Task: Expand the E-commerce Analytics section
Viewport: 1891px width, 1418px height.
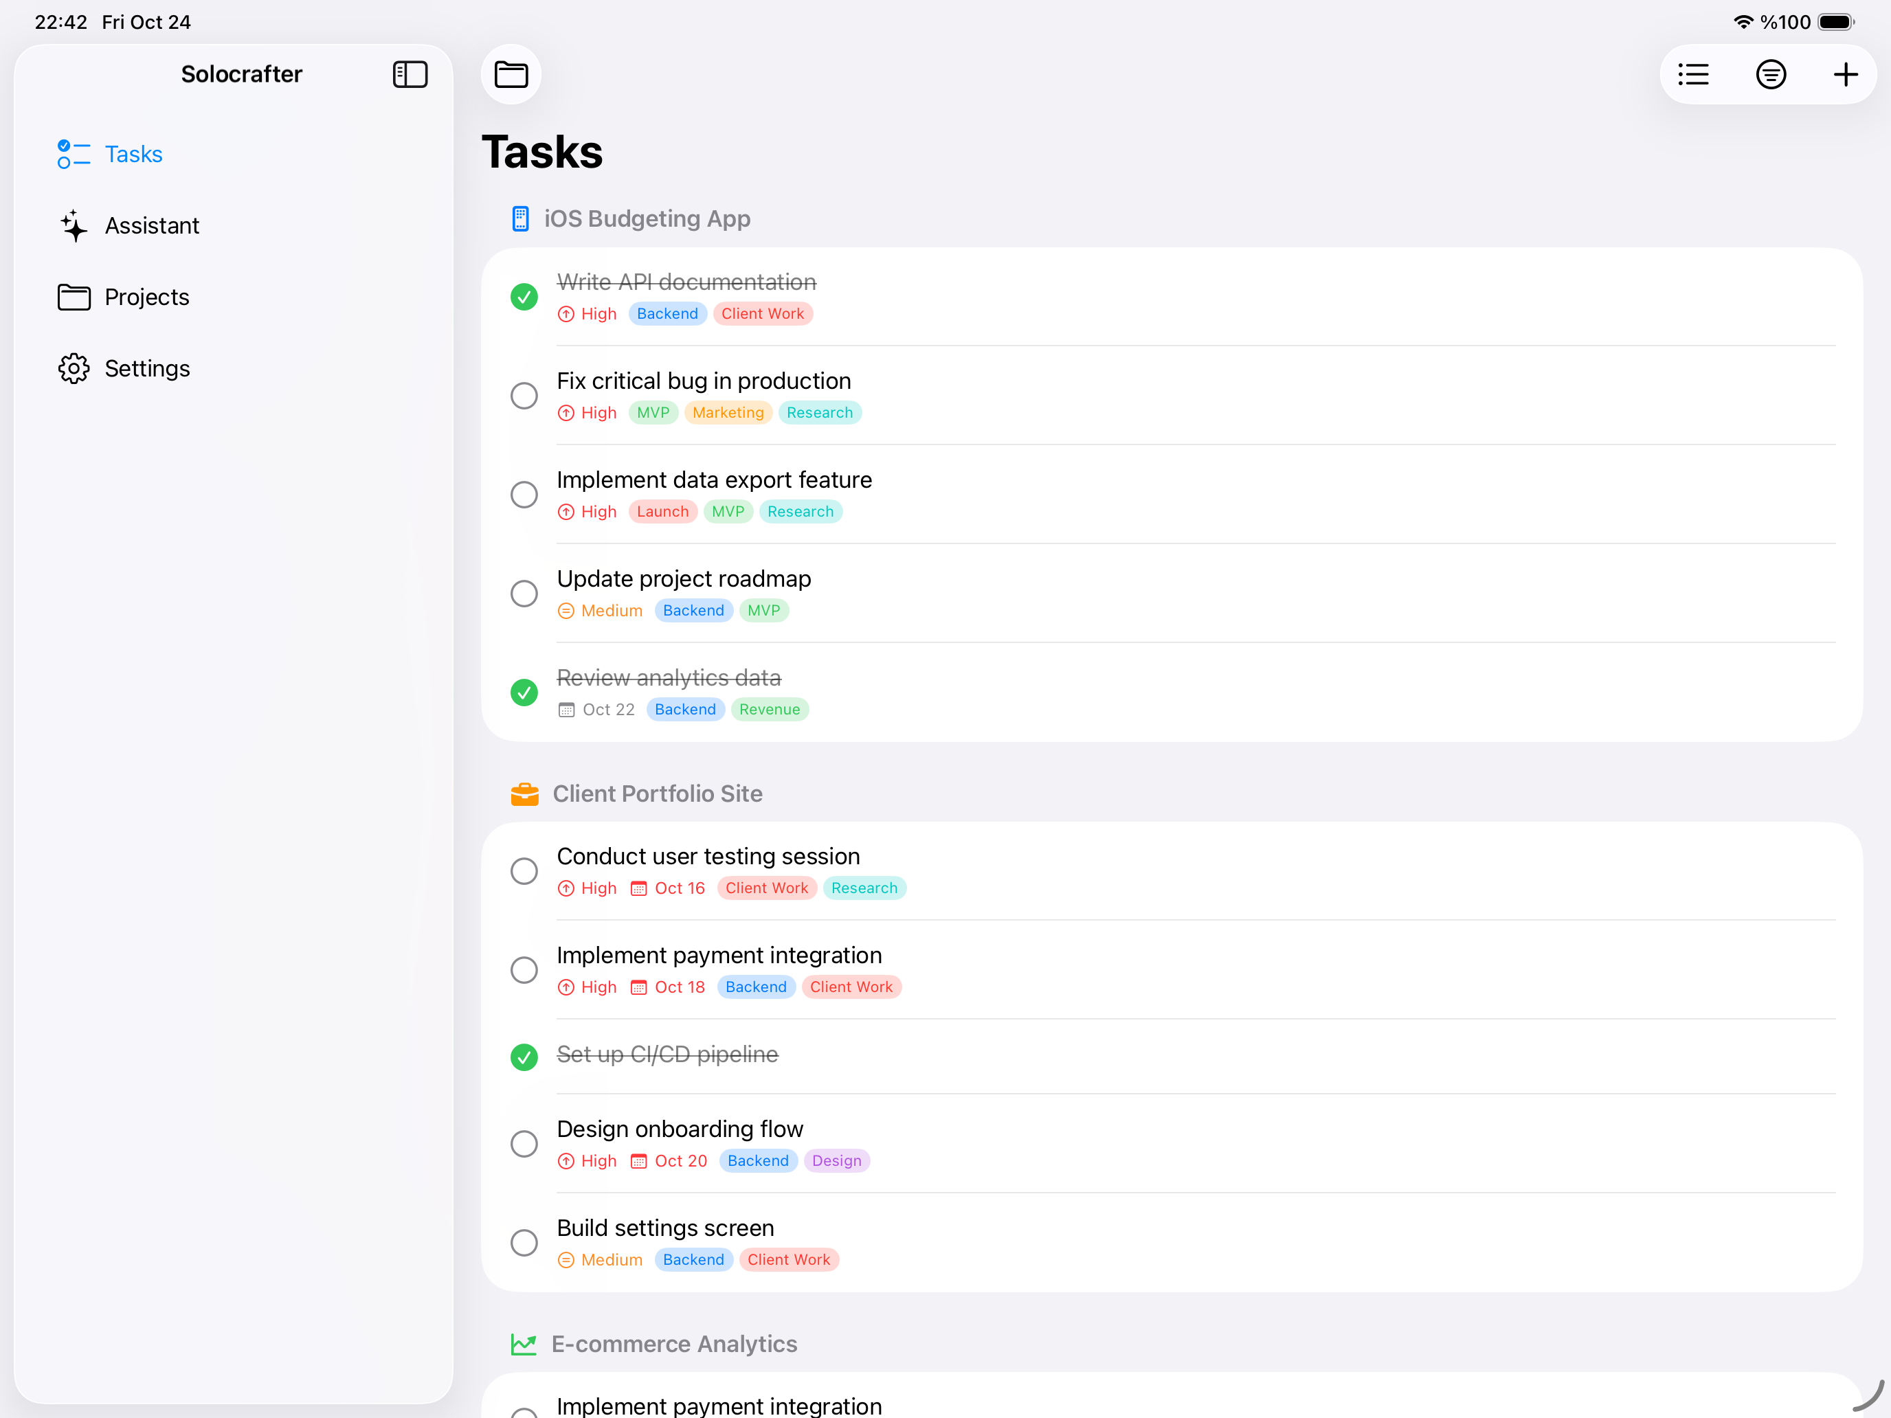Action: (x=675, y=1344)
